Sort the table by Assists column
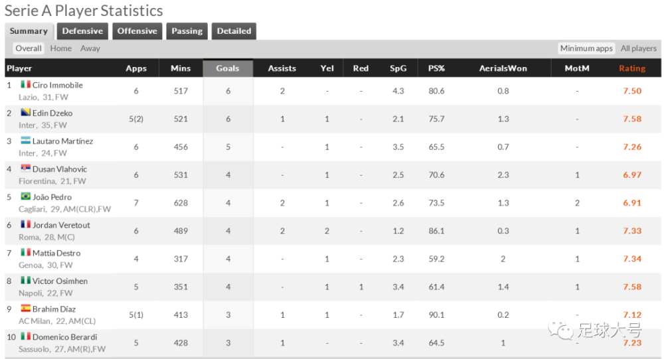This screenshot has width=664, height=359. tap(282, 68)
